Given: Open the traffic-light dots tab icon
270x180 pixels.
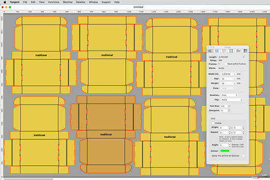Looking at the screenshot, I should [231, 51].
